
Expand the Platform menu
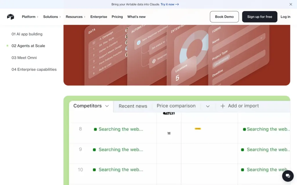coord(30,17)
